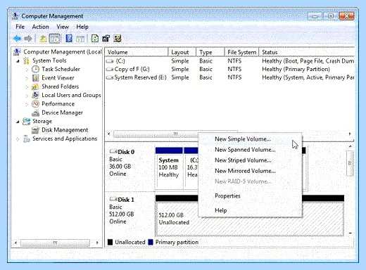Screen dimensions: 366x270
Task: Open the Help menu in the menu bar
Action: [x=82, y=27]
